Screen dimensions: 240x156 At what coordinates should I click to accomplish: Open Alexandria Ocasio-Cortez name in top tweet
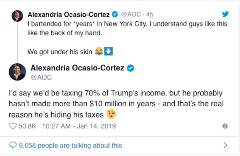click(68, 15)
